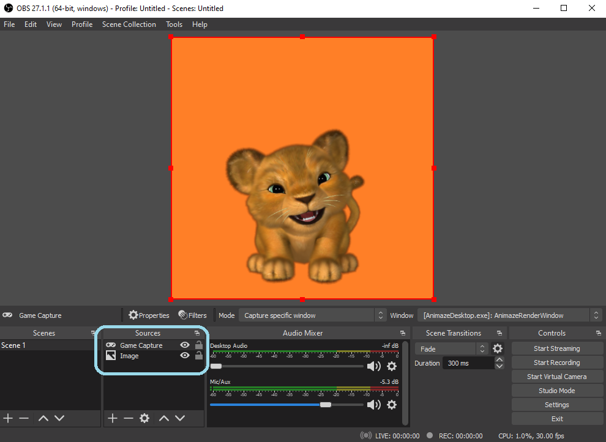The width and height of the screenshot is (606, 442).
Task: Open the Fade transition settings gear
Action: [x=498, y=347]
